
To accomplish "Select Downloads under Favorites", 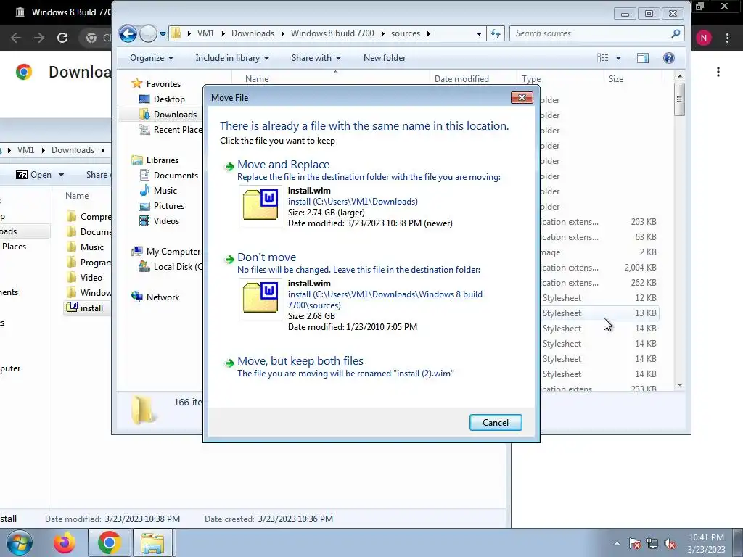I will (175, 114).
